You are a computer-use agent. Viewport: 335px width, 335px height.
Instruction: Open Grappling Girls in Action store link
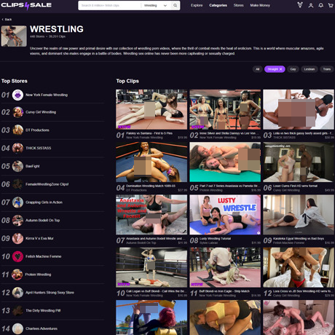(x=44, y=202)
